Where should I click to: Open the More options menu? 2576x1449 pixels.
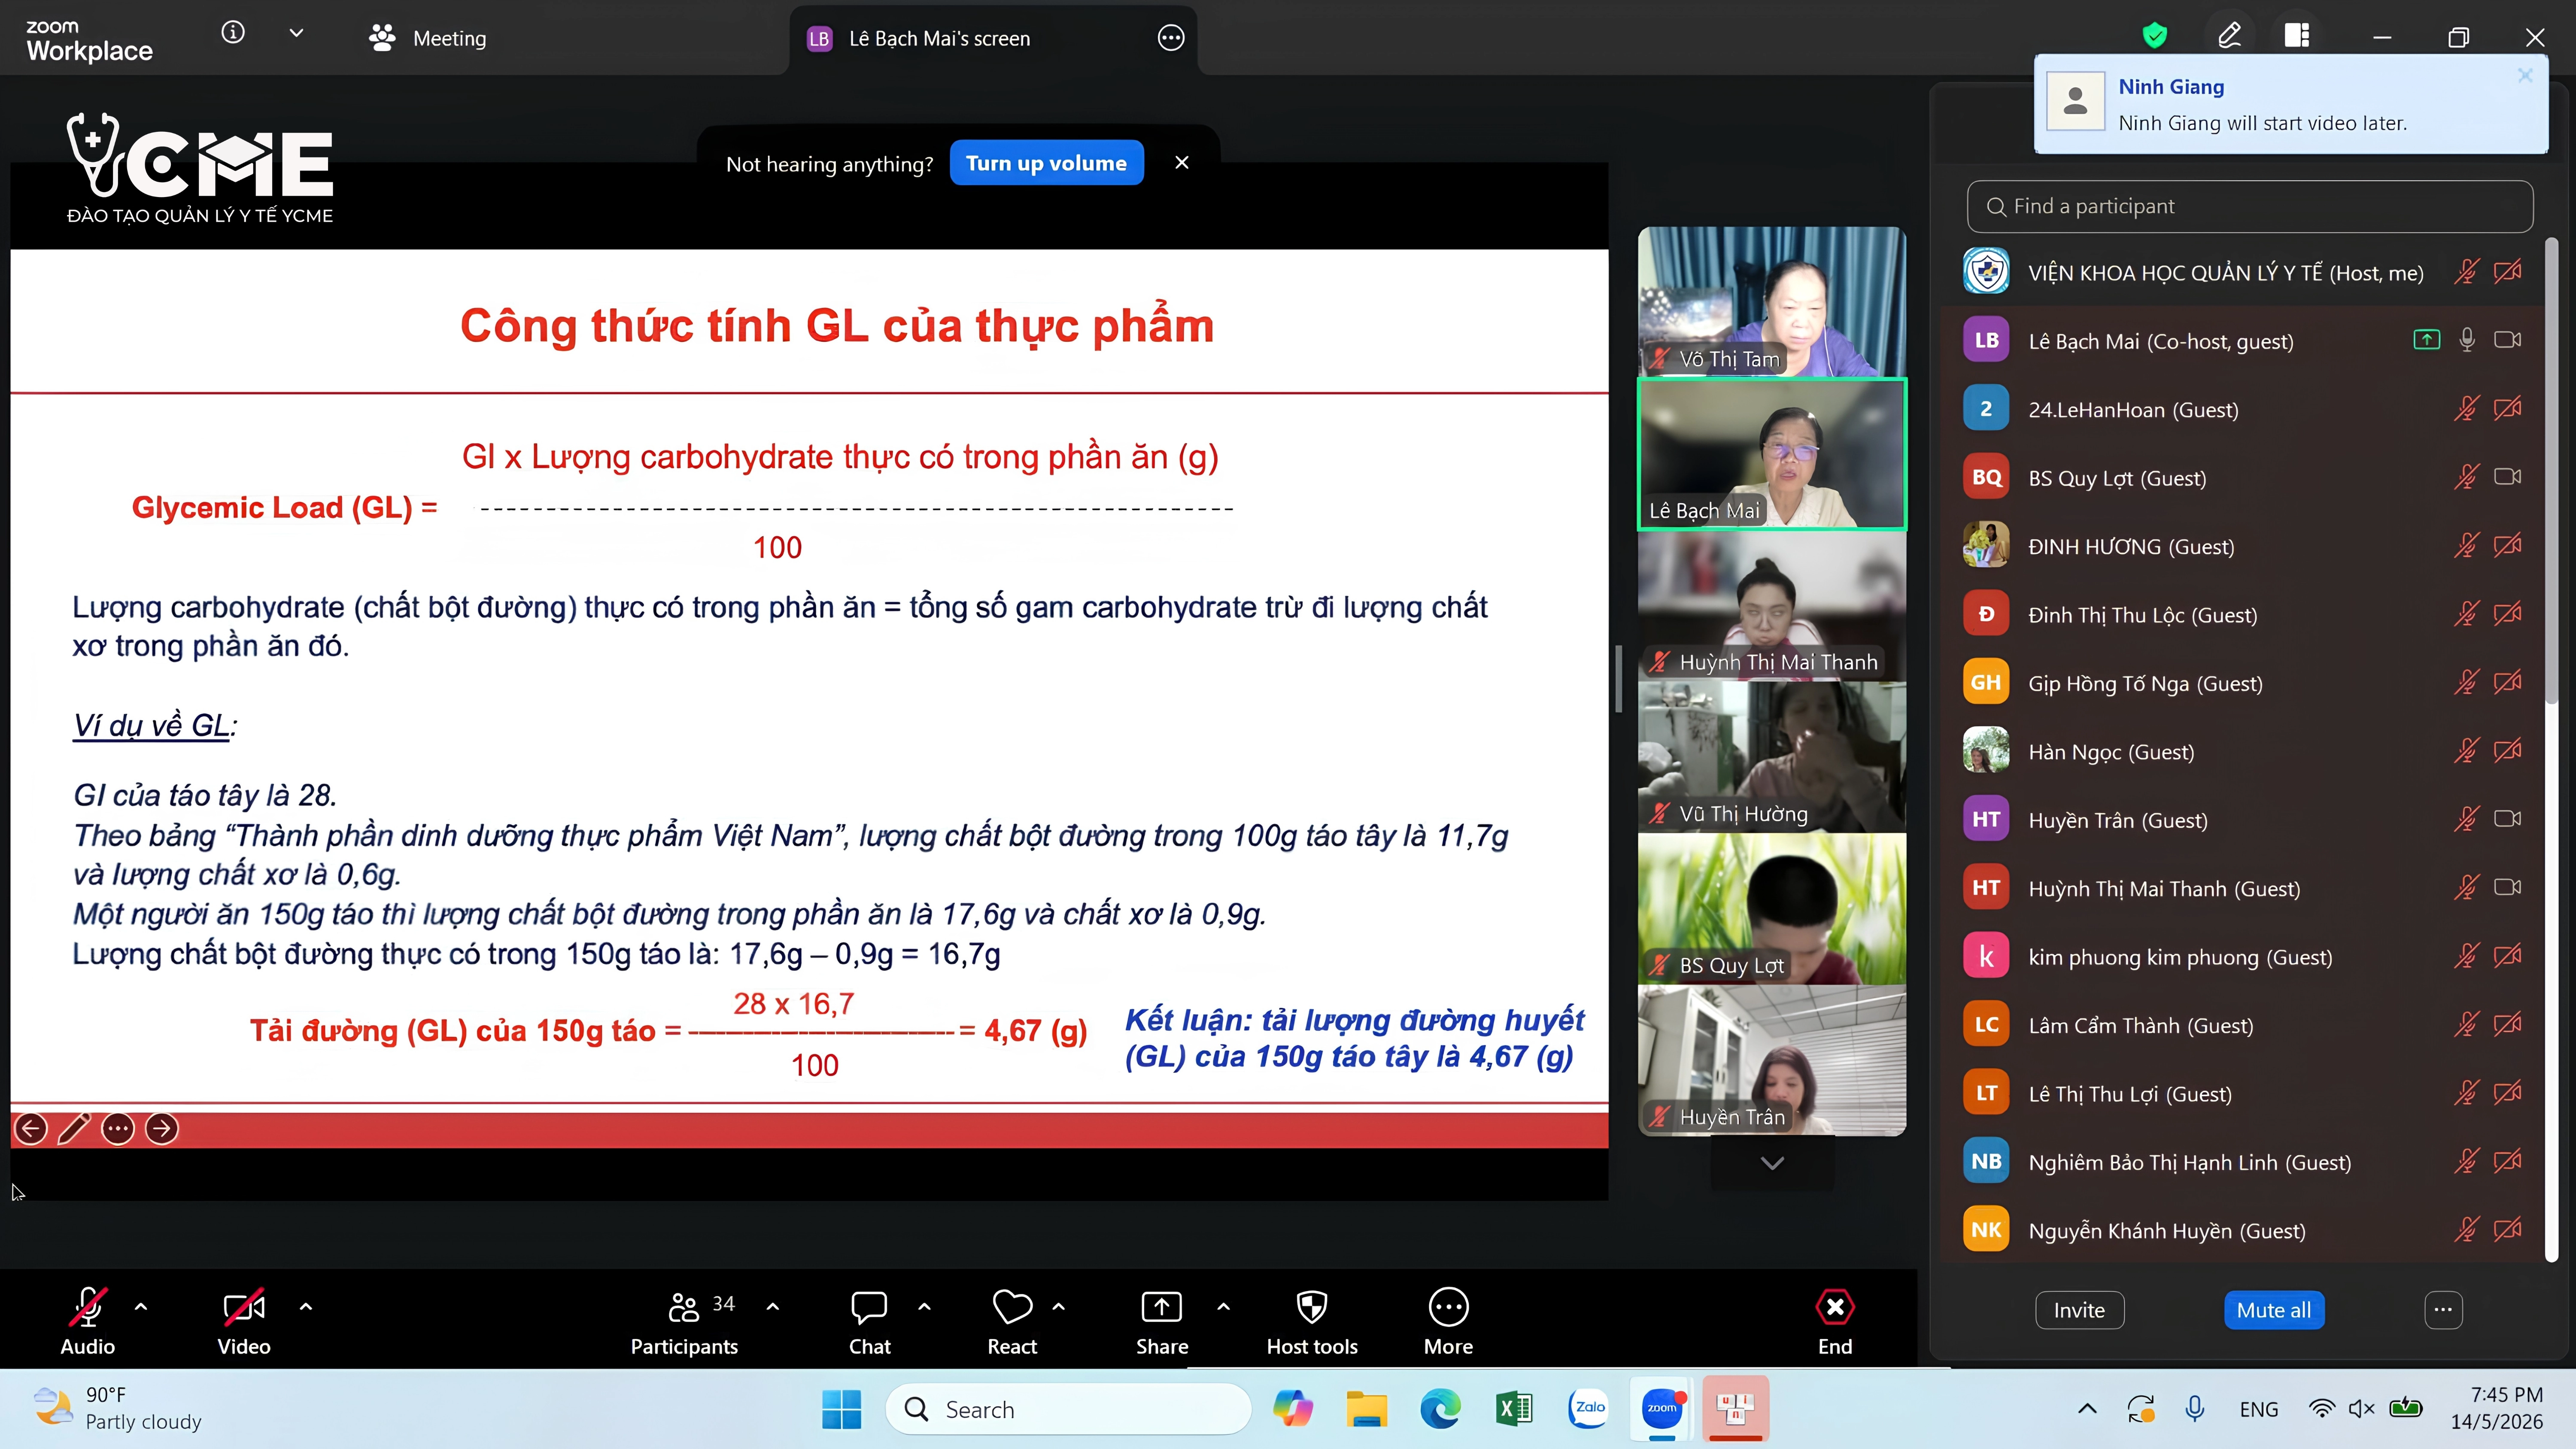click(x=1448, y=1321)
